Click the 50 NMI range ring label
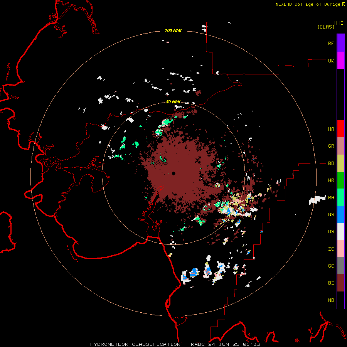The image size is (347, 347). (x=173, y=102)
